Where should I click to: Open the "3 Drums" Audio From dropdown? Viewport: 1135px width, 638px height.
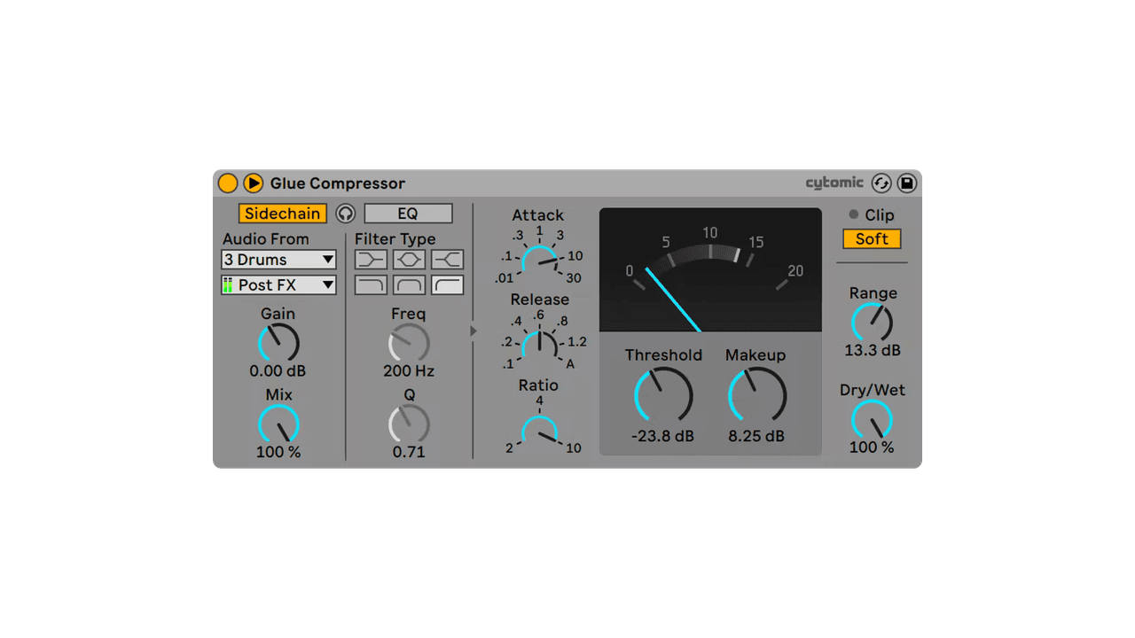click(278, 259)
